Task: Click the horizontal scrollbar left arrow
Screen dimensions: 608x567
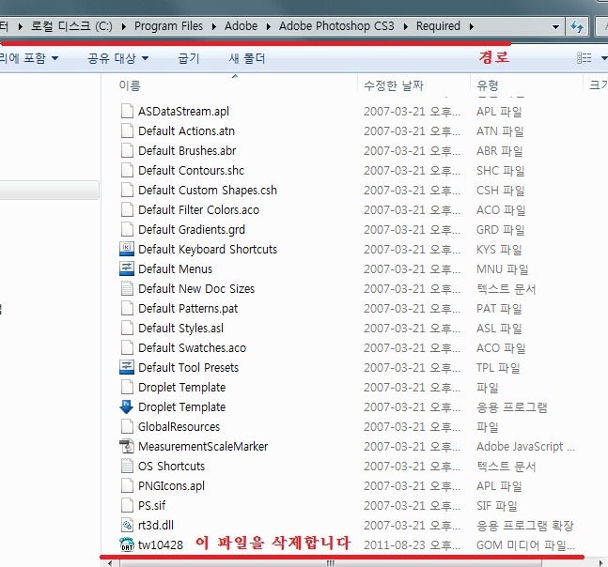Action: (x=110, y=562)
